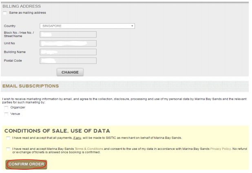Tick the Terms & Conditions consent checkbox
Viewport: 252px width, 173px height.
pos(9,149)
